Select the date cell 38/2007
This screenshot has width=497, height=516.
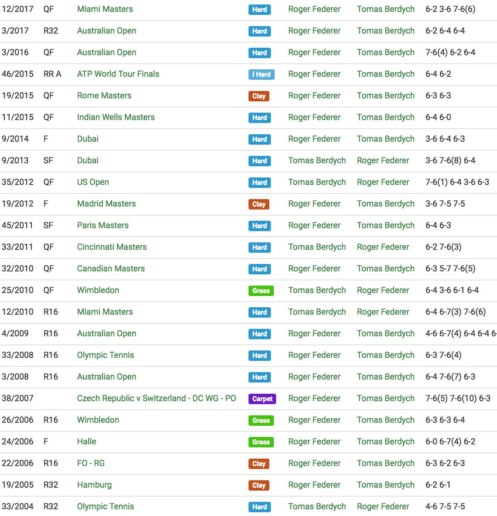pos(18,398)
